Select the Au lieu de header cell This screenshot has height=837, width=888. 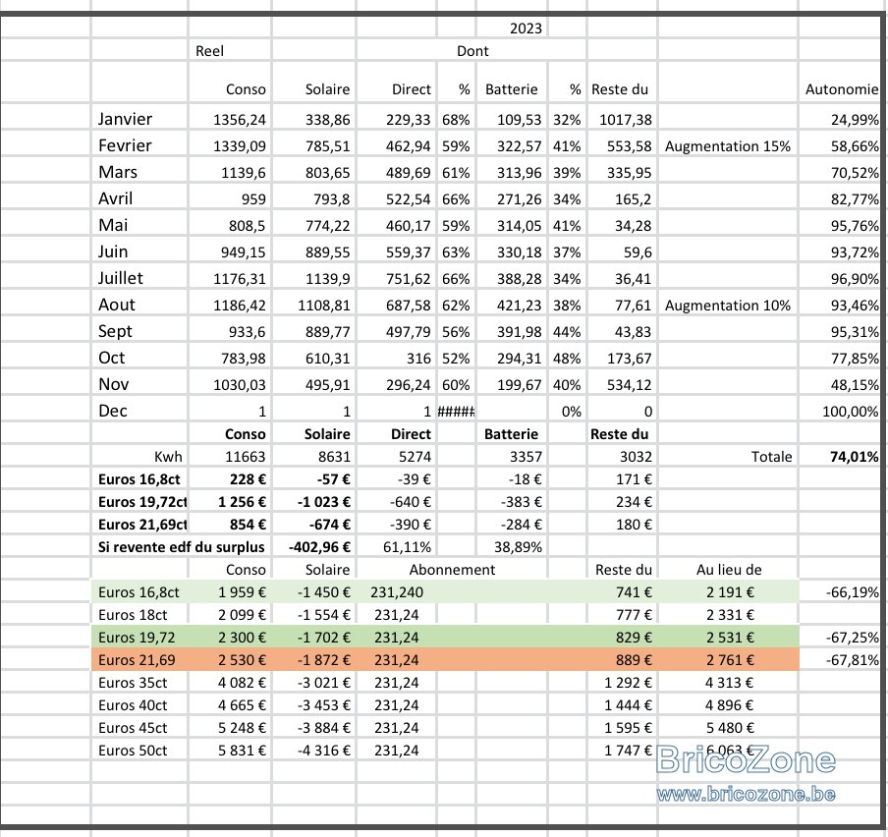click(x=728, y=570)
